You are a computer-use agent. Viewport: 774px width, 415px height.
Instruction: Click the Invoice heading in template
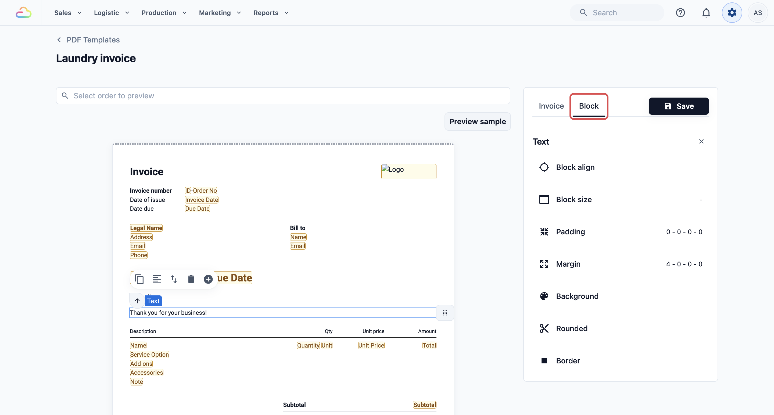pyautogui.click(x=147, y=171)
